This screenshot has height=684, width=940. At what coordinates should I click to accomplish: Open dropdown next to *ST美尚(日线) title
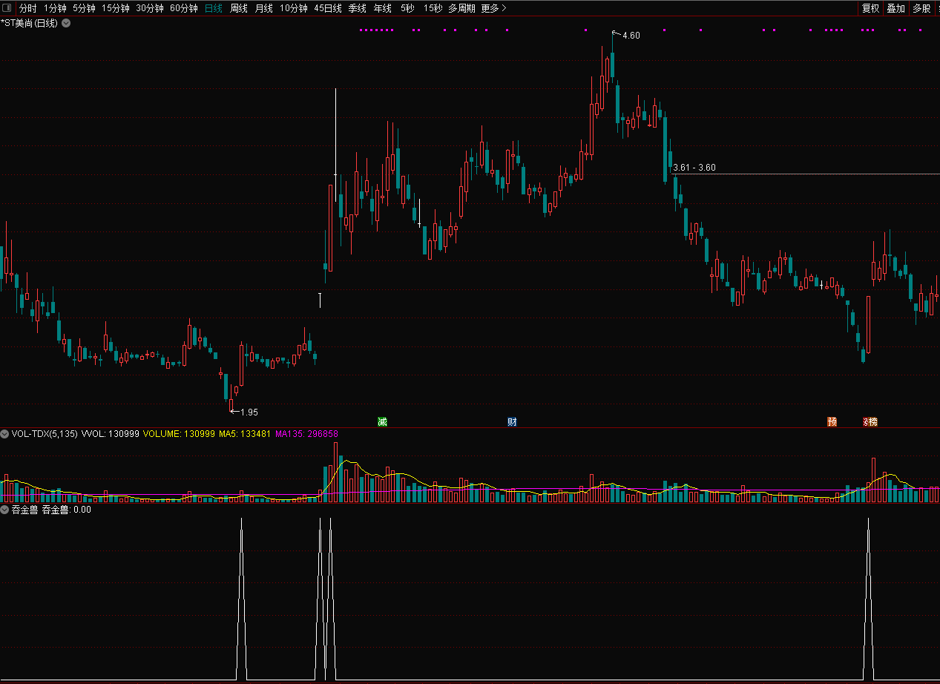[66, 23]
